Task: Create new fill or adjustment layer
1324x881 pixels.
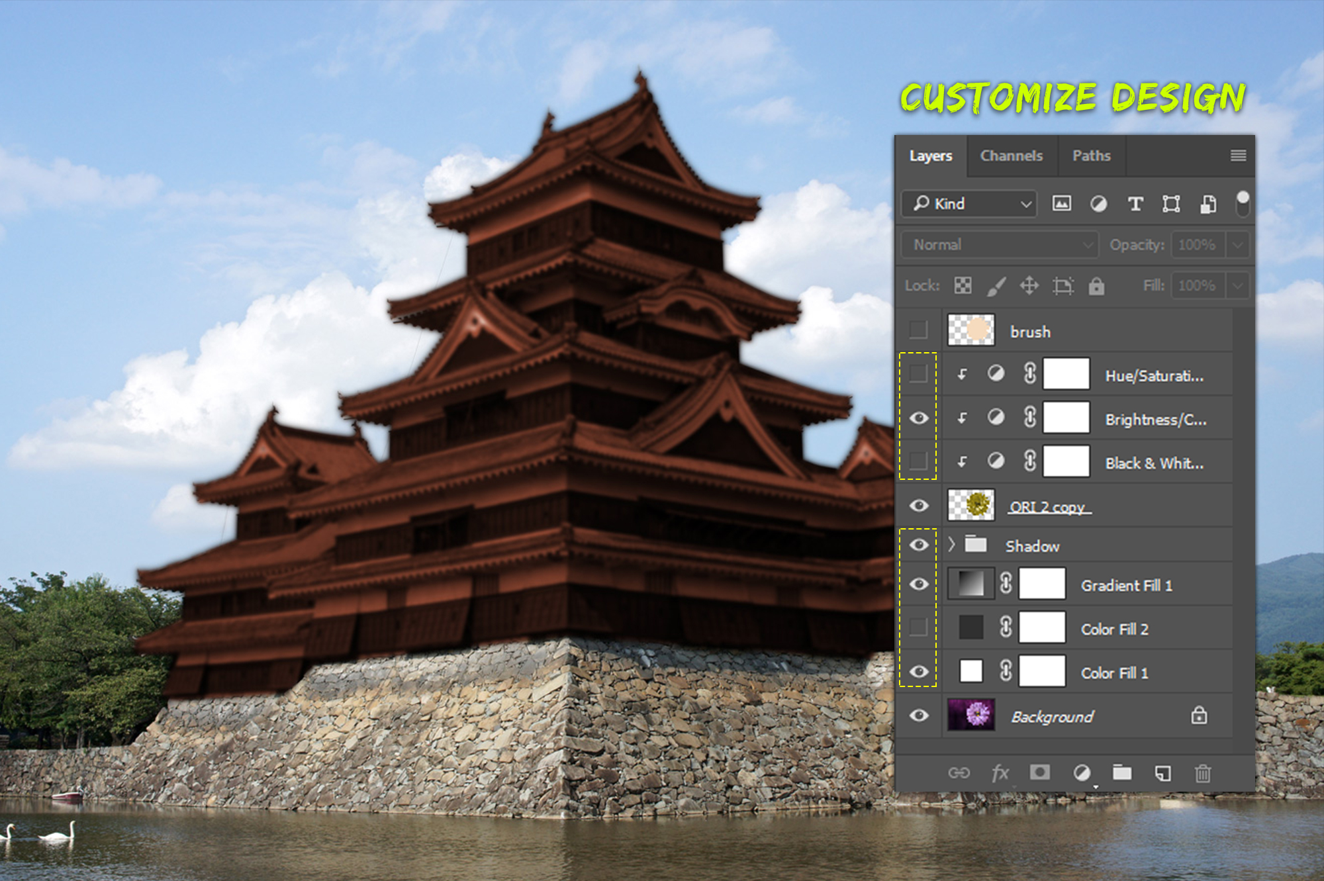Action: 1082,772
